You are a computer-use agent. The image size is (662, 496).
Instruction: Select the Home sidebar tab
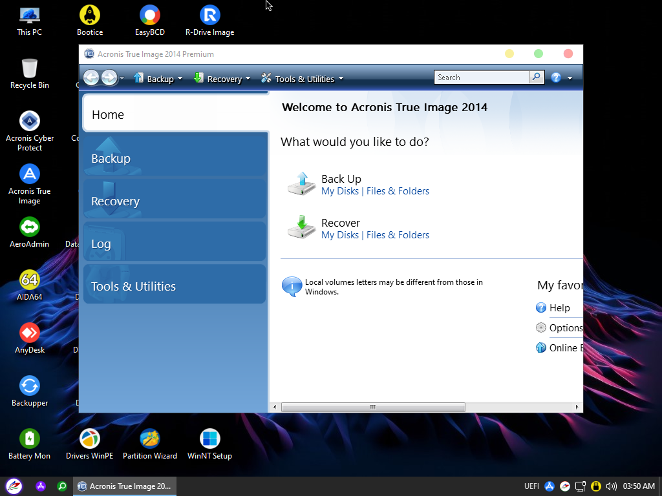[176, 114]
